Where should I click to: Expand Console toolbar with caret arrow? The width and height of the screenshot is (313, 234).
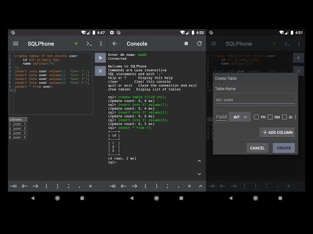(x=200, y=186)
